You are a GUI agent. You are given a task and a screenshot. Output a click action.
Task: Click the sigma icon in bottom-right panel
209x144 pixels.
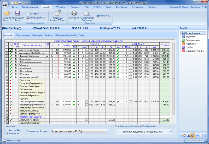coord(188,135)
